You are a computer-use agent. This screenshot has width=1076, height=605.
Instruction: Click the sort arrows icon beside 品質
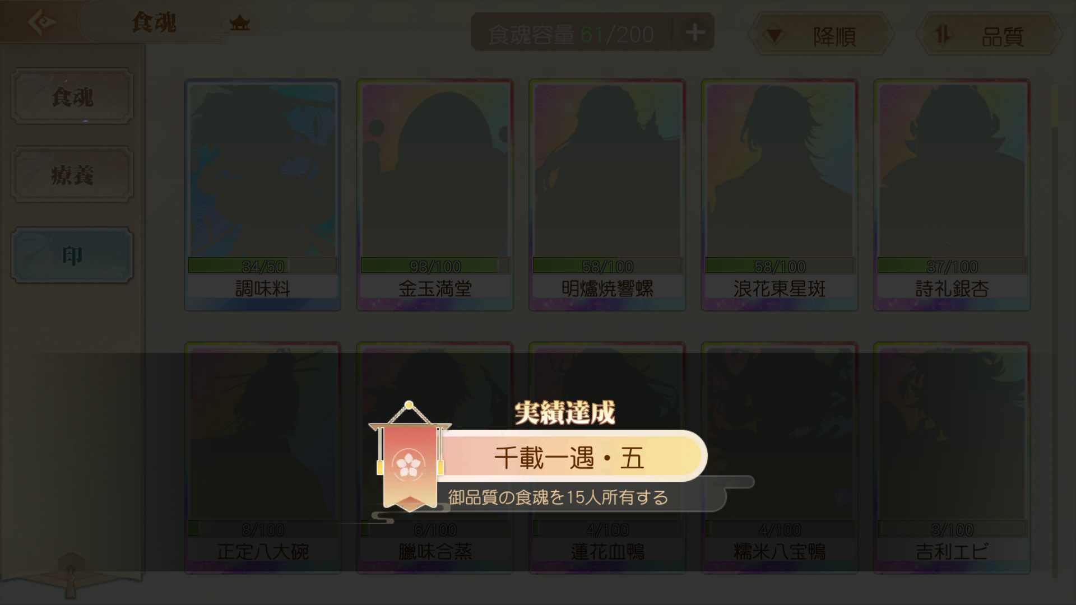(943, 35)
